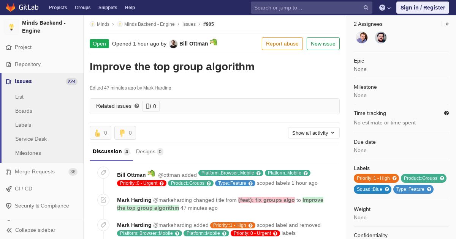Click help icon on Product::Groups sidebar label
Screen dimensions: 456x239
pyautogui.click(x=442, y=178)
